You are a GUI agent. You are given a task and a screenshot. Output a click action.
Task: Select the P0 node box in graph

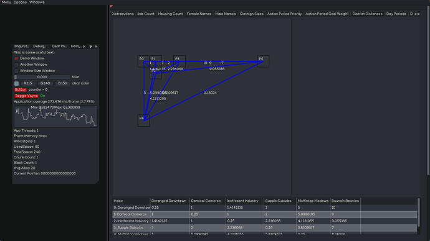coord(143,61)
